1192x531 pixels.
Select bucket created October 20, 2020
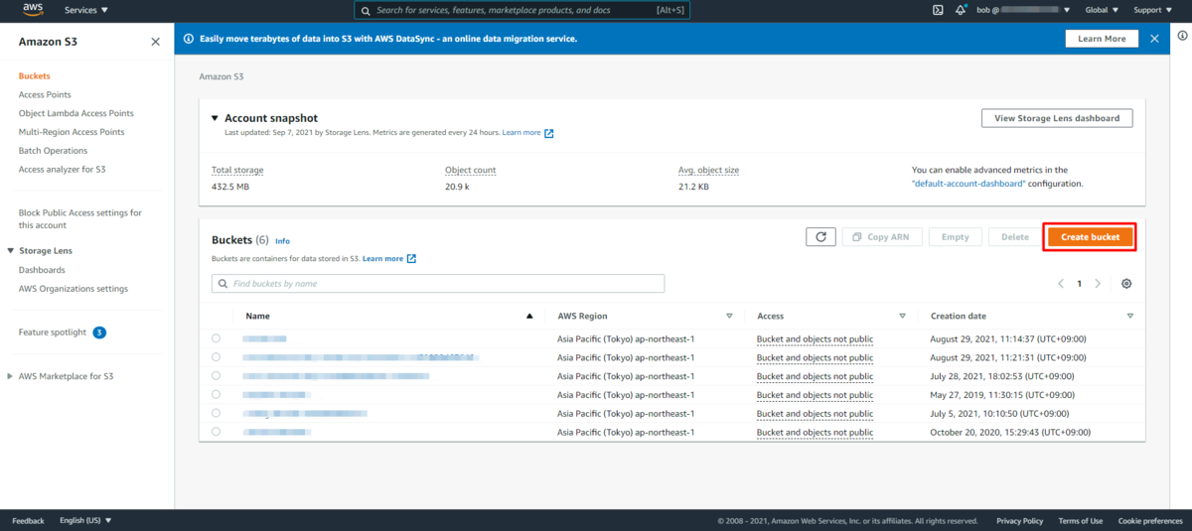(x=217, y=432)
